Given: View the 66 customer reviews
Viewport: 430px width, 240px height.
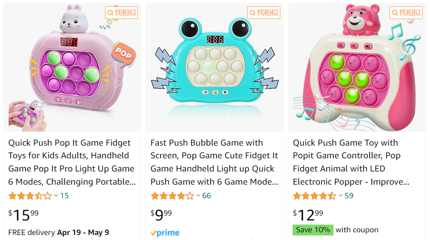Looking at the screenshot, I should pos(207,196).
